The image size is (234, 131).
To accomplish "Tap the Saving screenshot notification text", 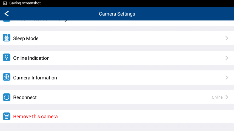I will (26, 3).
